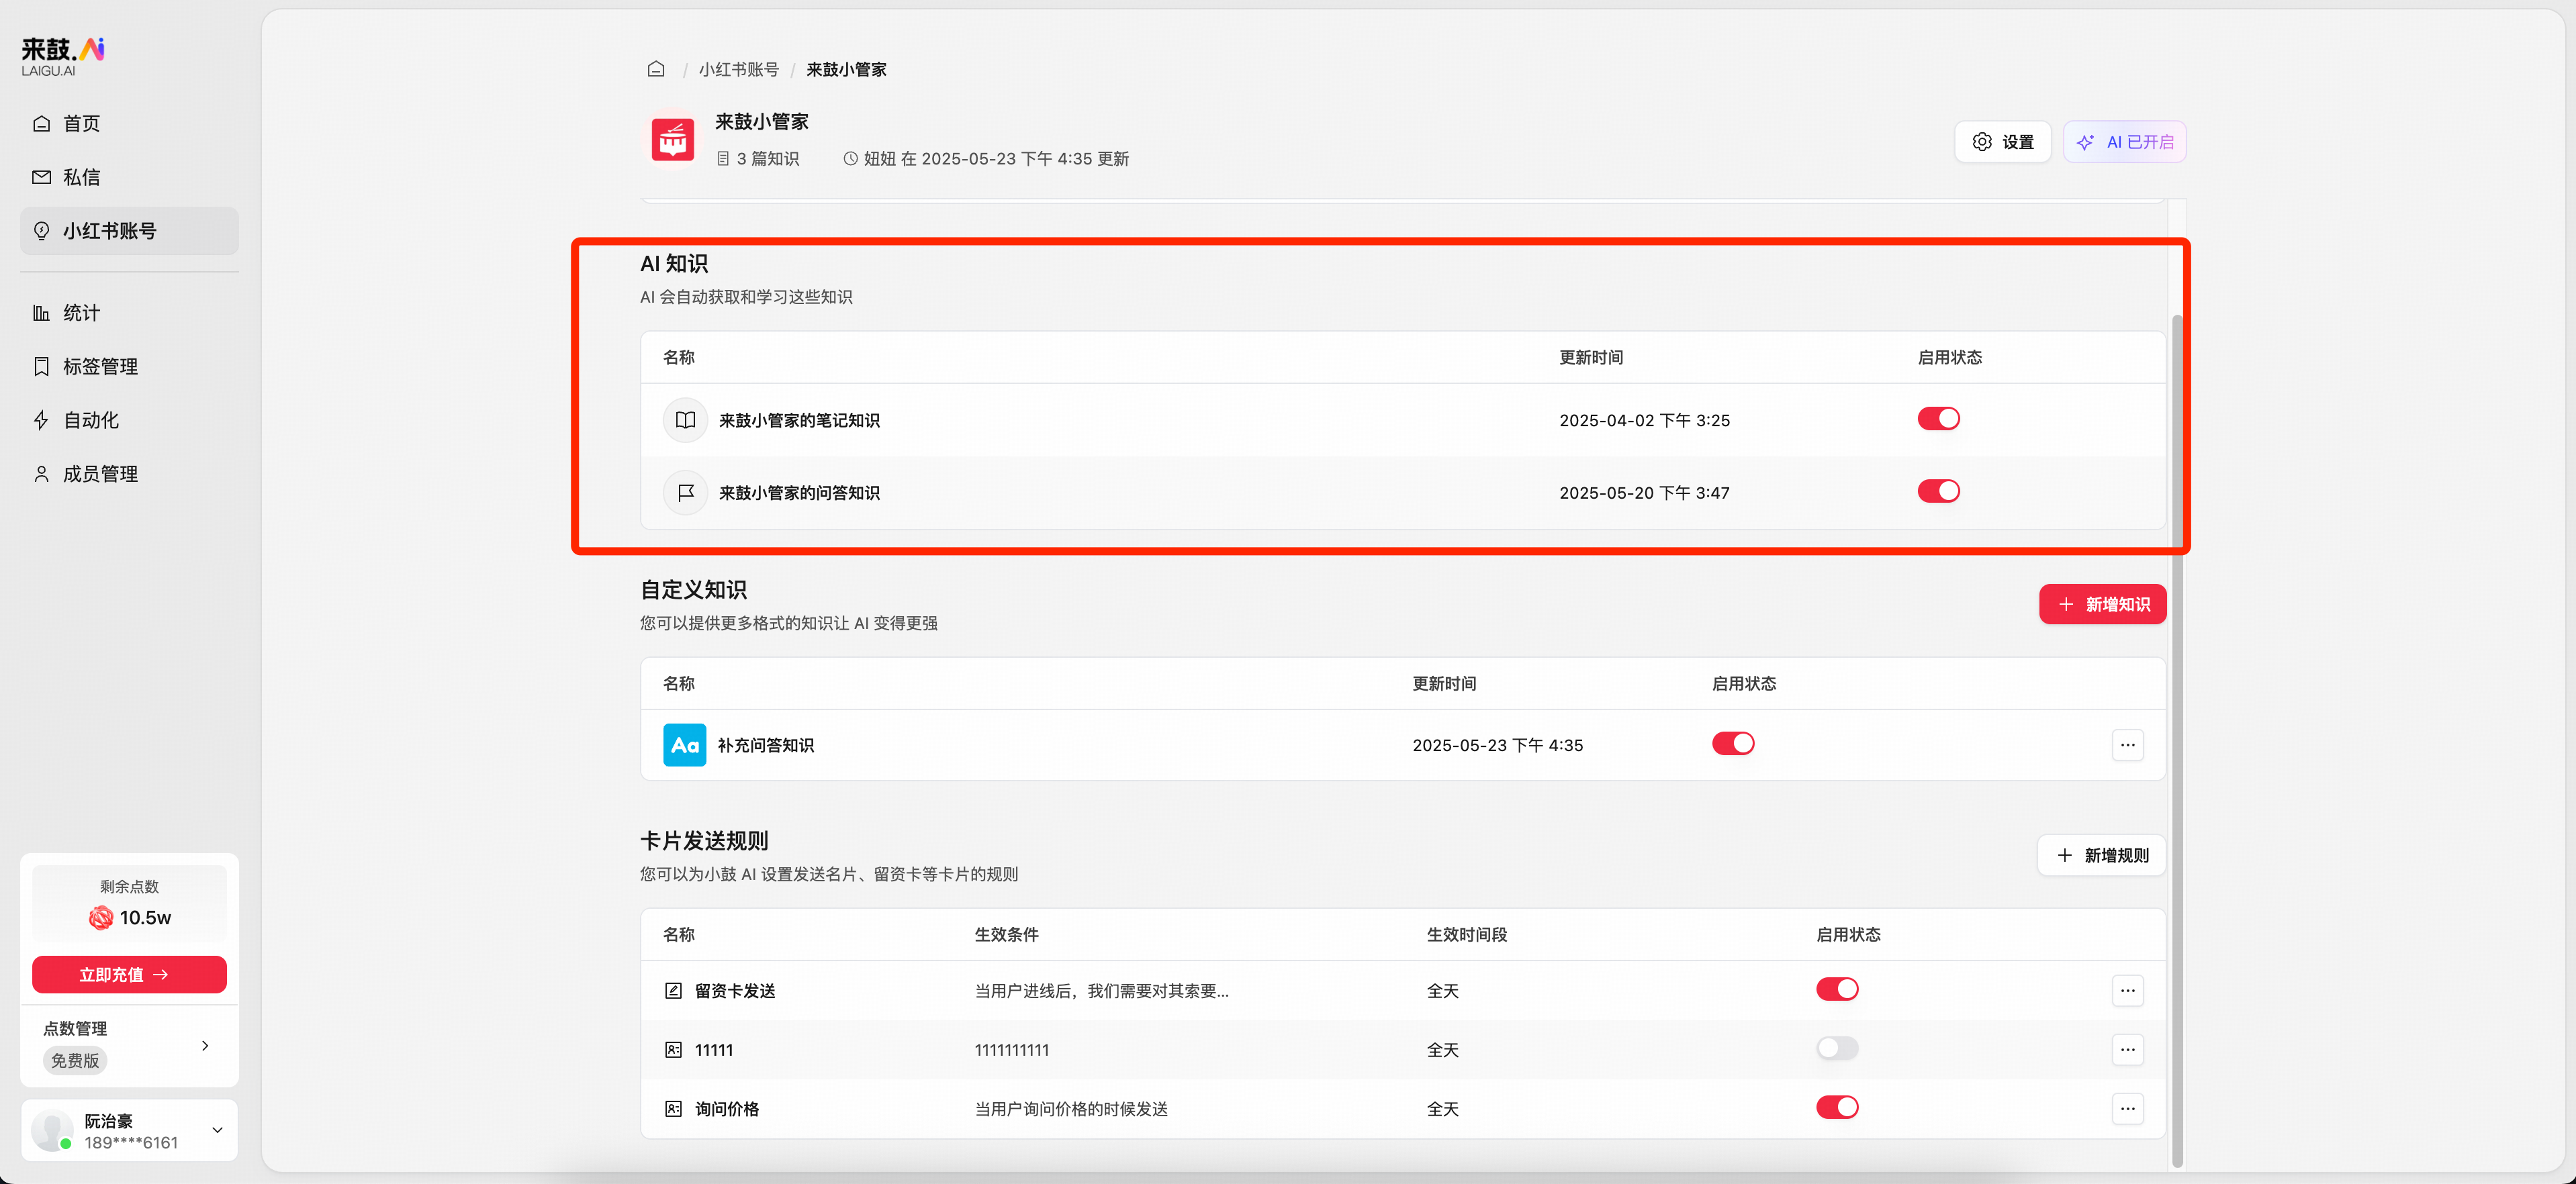
Task: Open more options for 补充问答知识 row
Action: point(2127,744)
